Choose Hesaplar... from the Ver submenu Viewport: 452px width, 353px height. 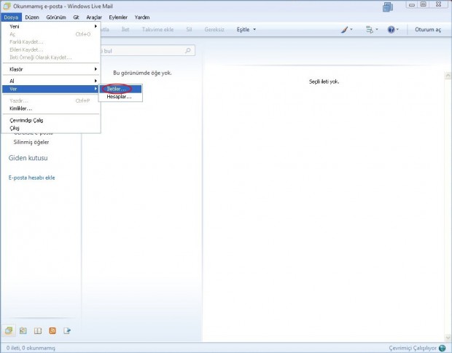point(120,97)
